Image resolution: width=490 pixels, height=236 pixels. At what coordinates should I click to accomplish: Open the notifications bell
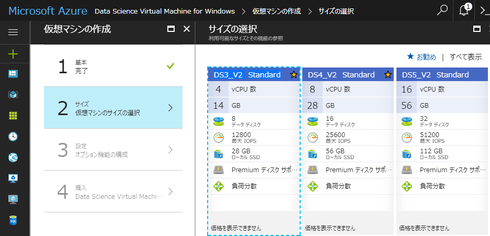tap(463, 10)
